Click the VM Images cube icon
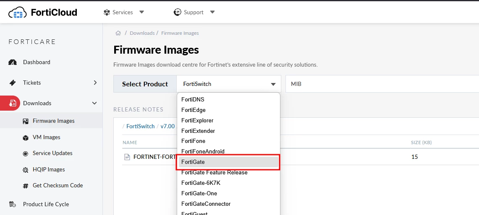 pyautogui.click(x=26, y=138)
